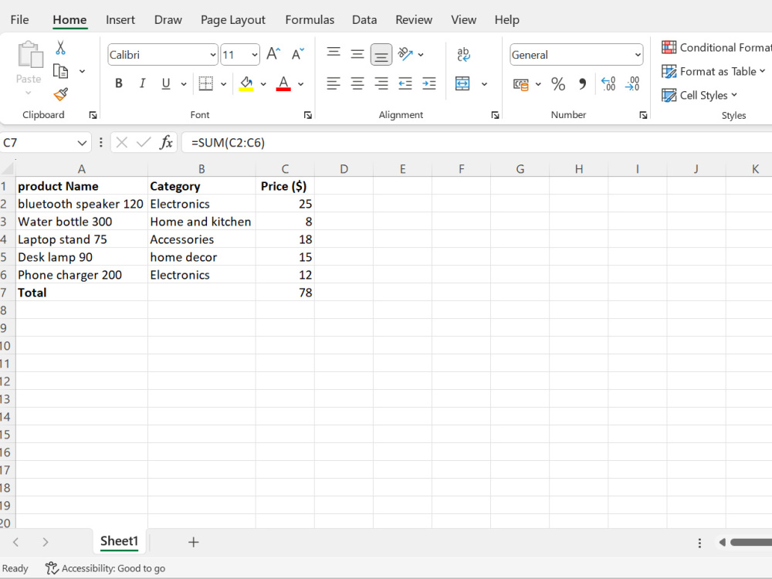This screenshot has width=772, height=579.
Task: Toggle Underline formatting
Action: 166,83
